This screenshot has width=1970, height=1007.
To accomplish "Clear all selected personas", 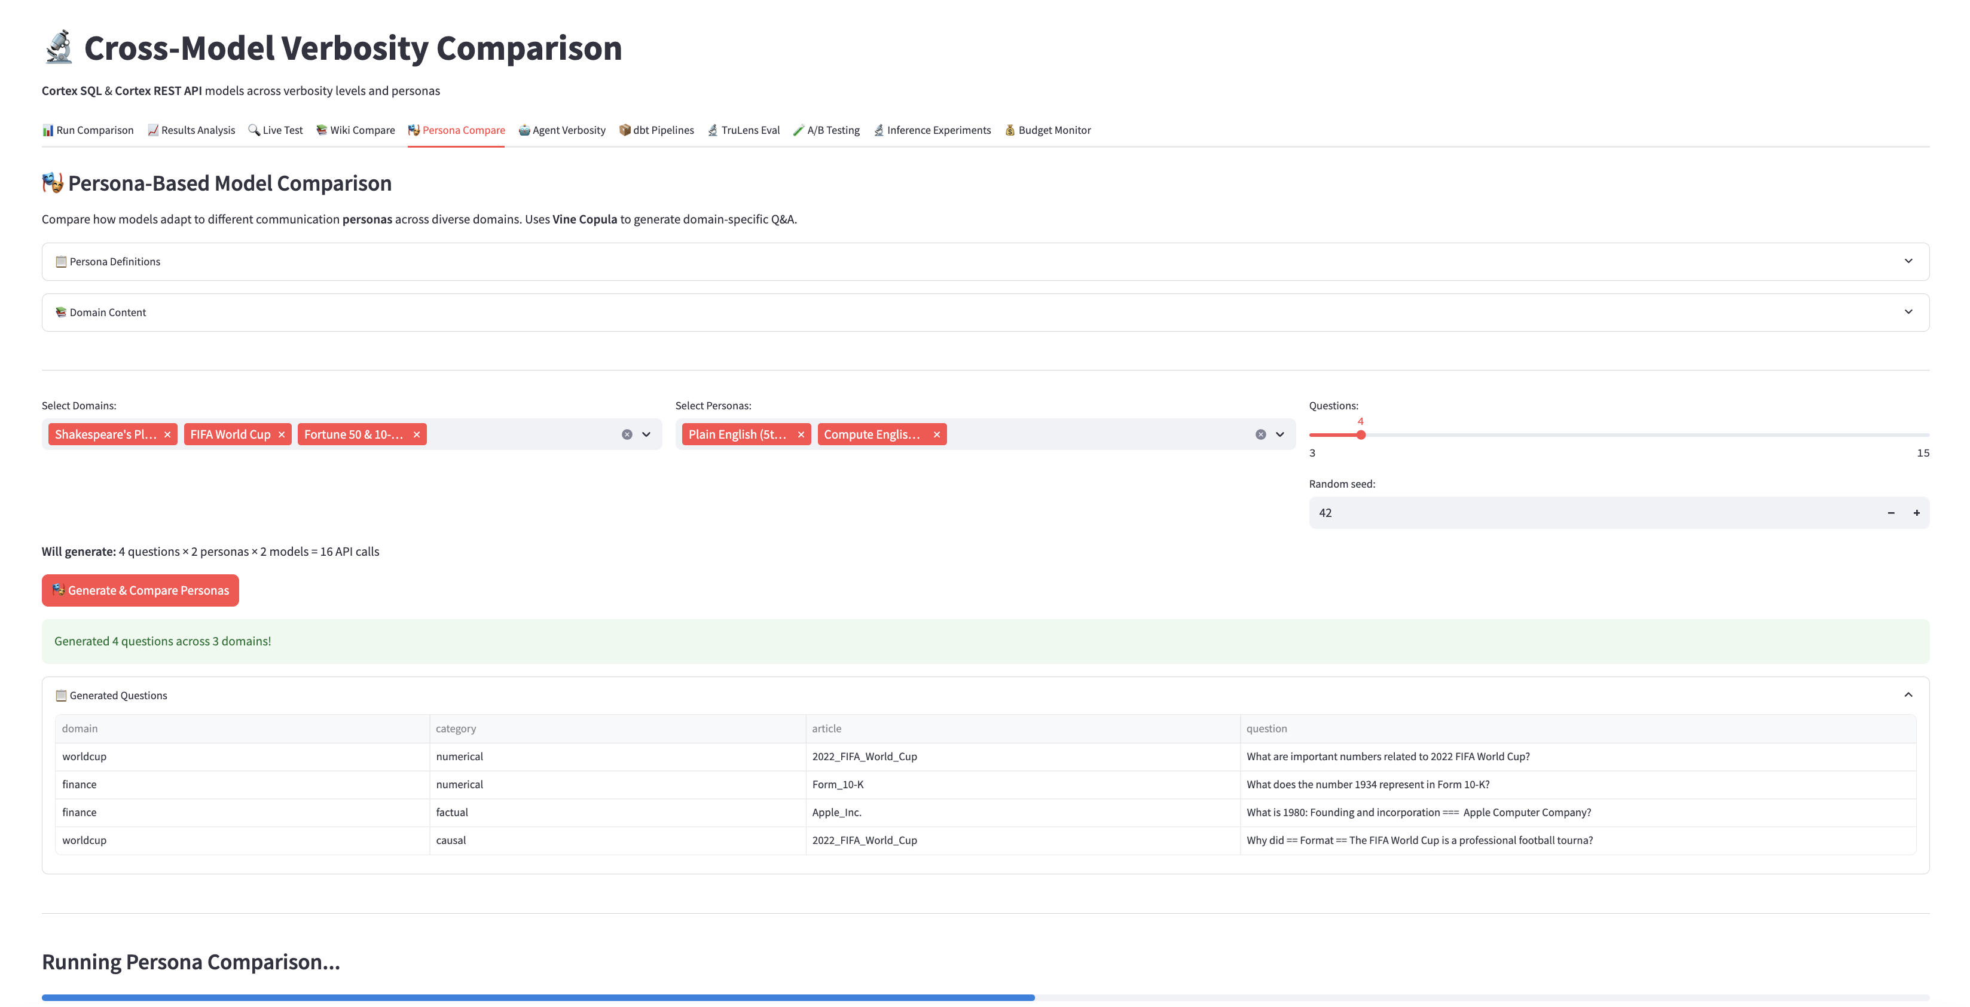I will coord(1260,434).
